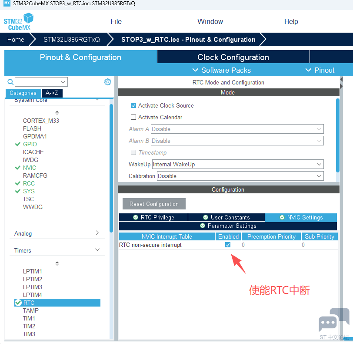Click the sort arrows above CORTEX_M33
The image size is (353, 344).
pyautogui.click(x=57, y=112)
